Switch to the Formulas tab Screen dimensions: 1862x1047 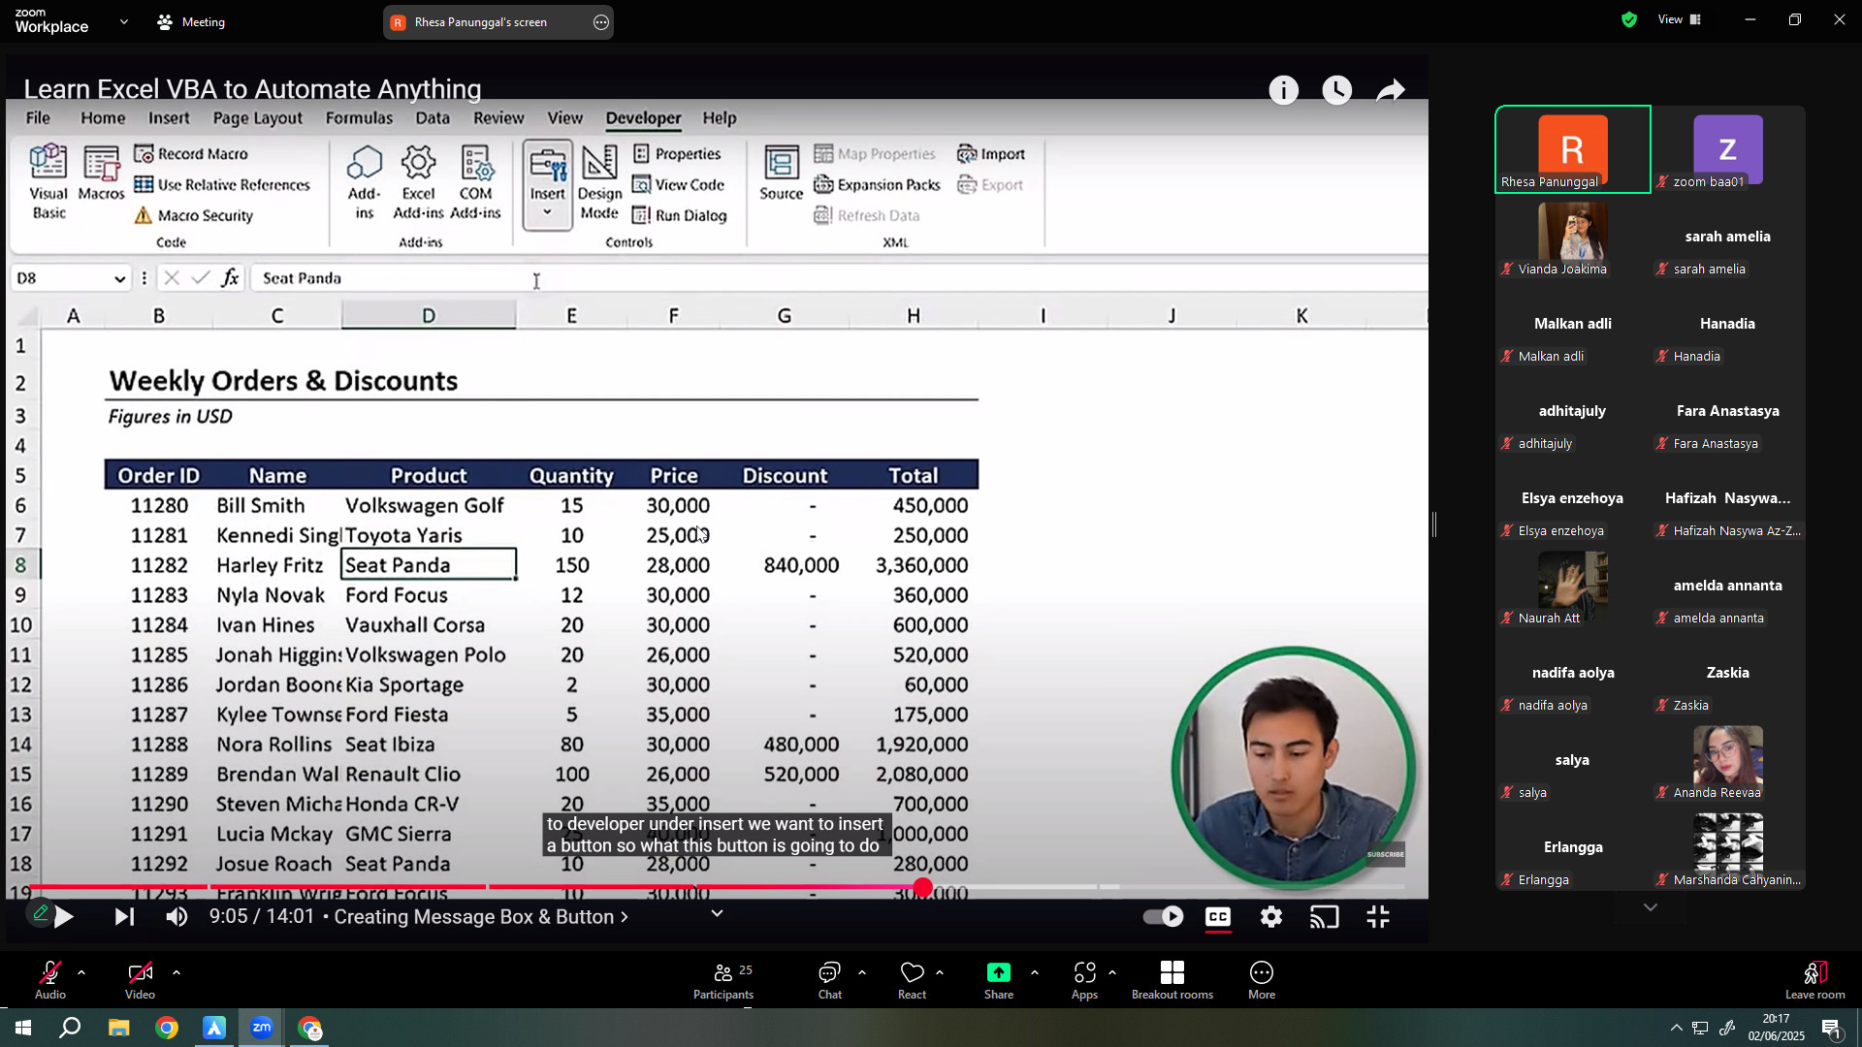[359, 118]
